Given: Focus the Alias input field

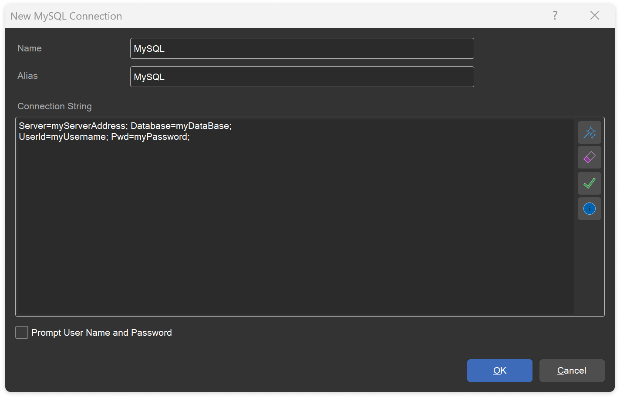Looking at the screenshot, I should pyautogui.click(x=302, y=77).
